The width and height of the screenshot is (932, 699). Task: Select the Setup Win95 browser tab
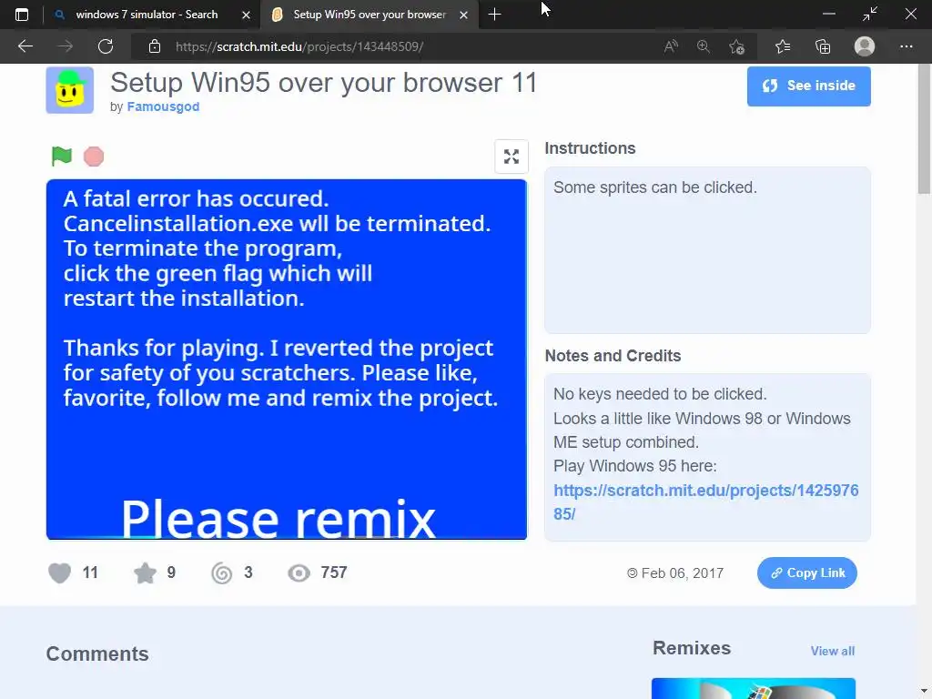369,15
